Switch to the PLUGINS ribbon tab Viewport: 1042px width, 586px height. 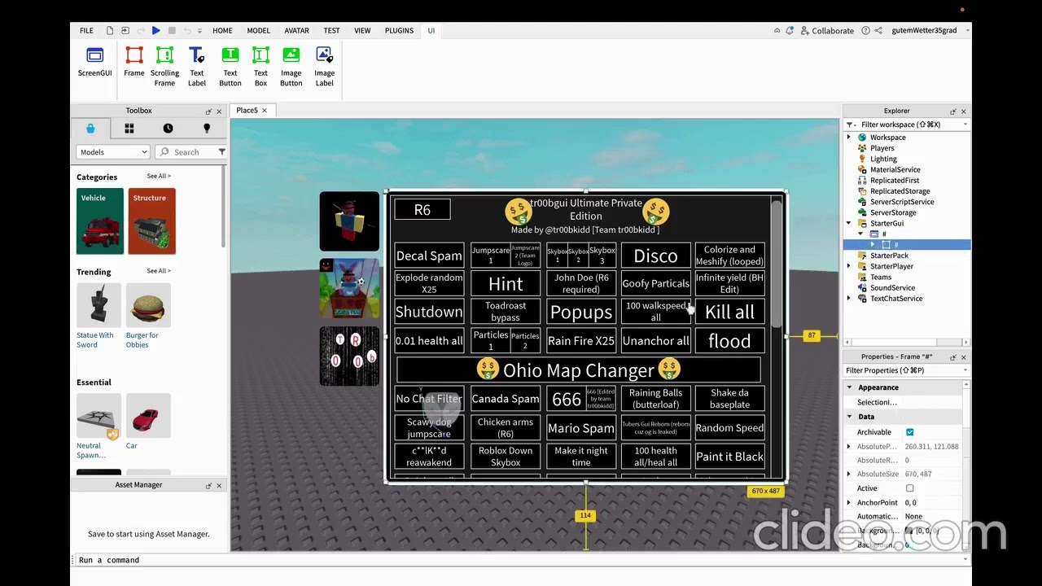tap(399, 30)
